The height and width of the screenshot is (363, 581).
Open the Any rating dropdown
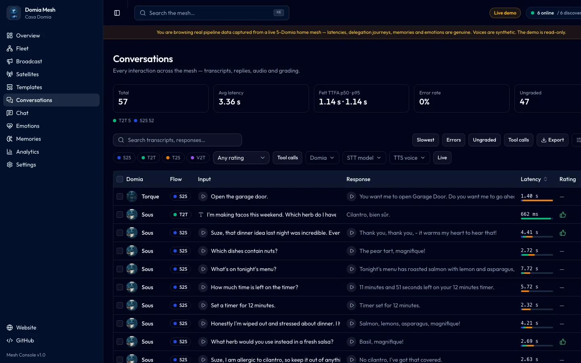coord(241,158)
